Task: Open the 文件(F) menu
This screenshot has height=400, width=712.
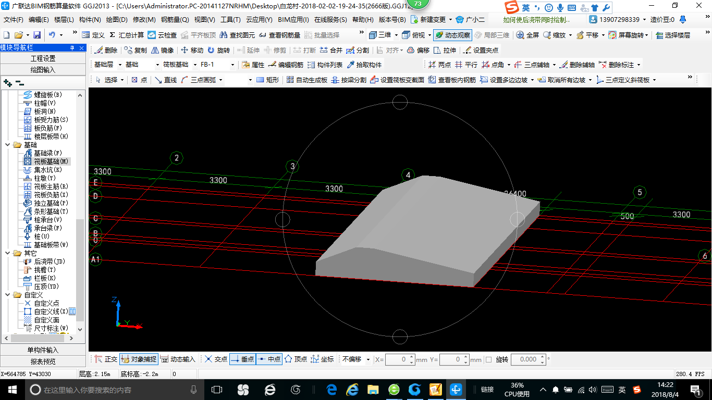Action: (x=14, y=20)
